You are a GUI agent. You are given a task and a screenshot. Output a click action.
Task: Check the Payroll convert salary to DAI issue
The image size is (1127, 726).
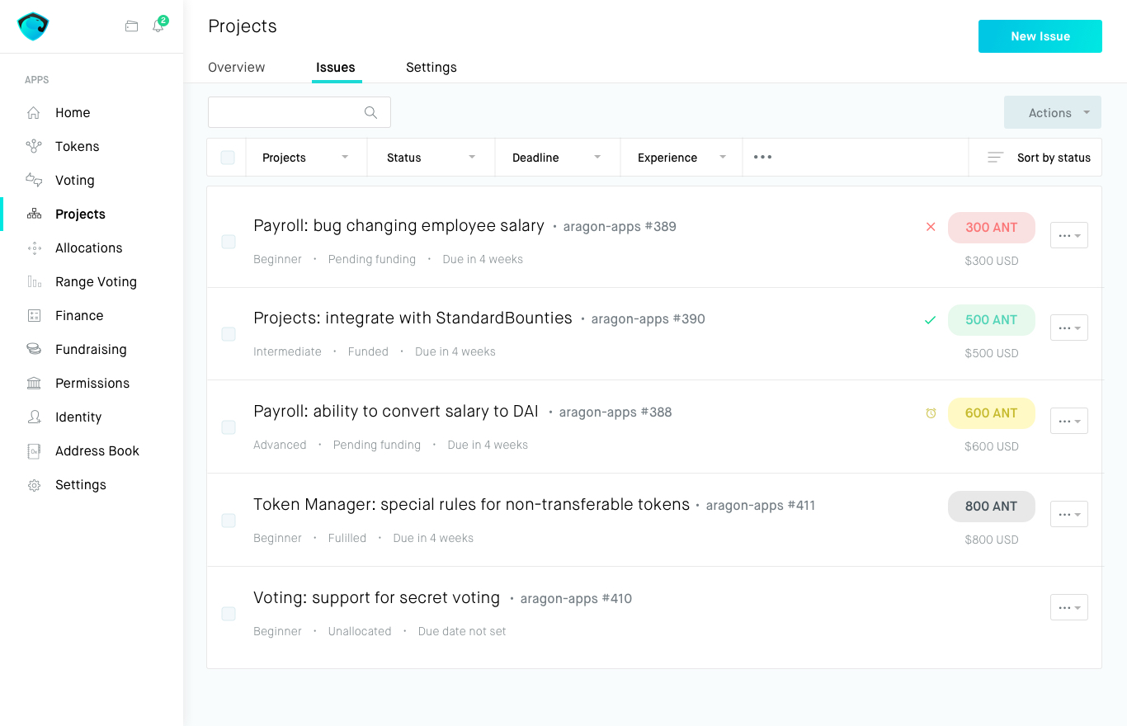coord(229,427)
